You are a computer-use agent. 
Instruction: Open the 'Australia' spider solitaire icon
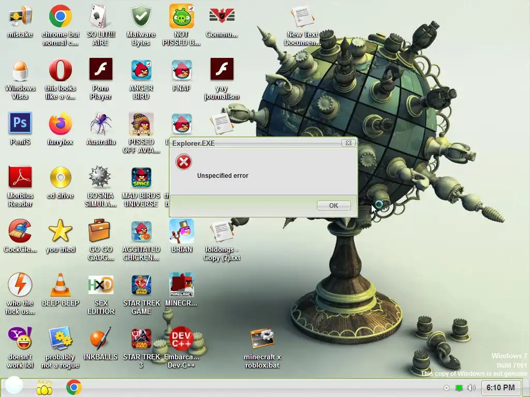[x=100, y=123]
